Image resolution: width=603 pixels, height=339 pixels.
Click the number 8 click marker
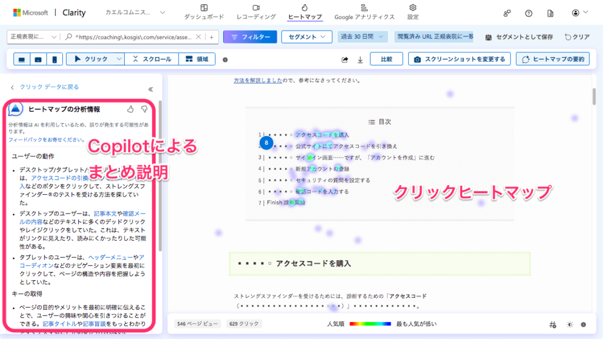(x=266, y=143)
